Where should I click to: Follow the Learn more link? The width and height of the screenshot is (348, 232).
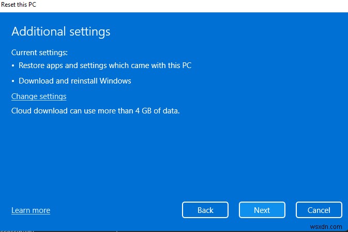point(31,210)
